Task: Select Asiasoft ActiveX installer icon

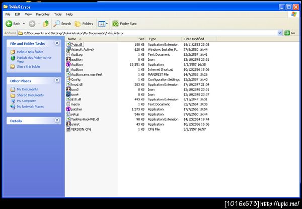Action: coord(68,49)
